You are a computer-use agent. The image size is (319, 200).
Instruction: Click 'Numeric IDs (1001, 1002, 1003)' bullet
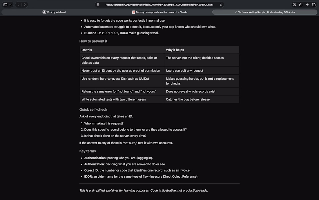click(x=121, y=33)
